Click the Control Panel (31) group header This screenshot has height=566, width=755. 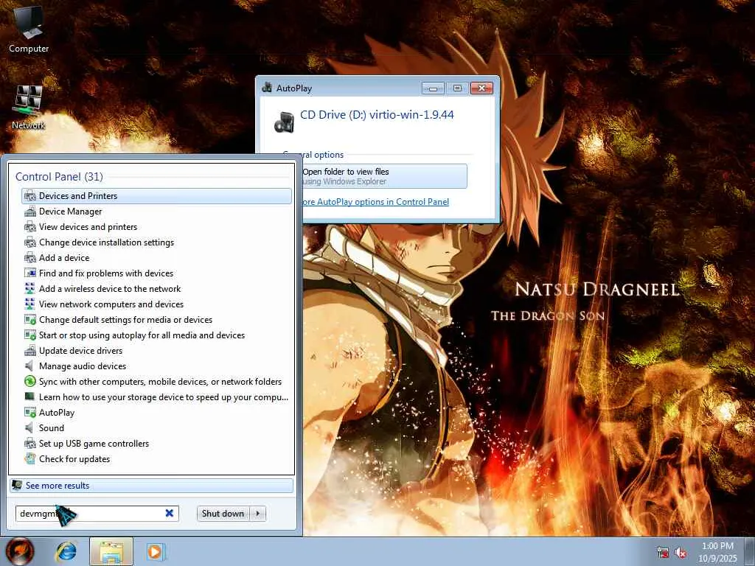[x=59, y=177]
